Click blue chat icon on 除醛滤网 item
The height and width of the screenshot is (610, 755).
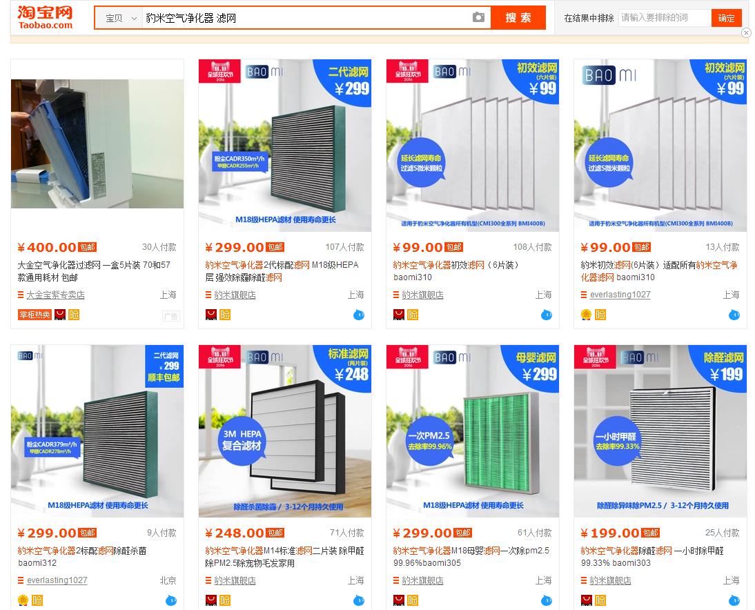[734, 600]
